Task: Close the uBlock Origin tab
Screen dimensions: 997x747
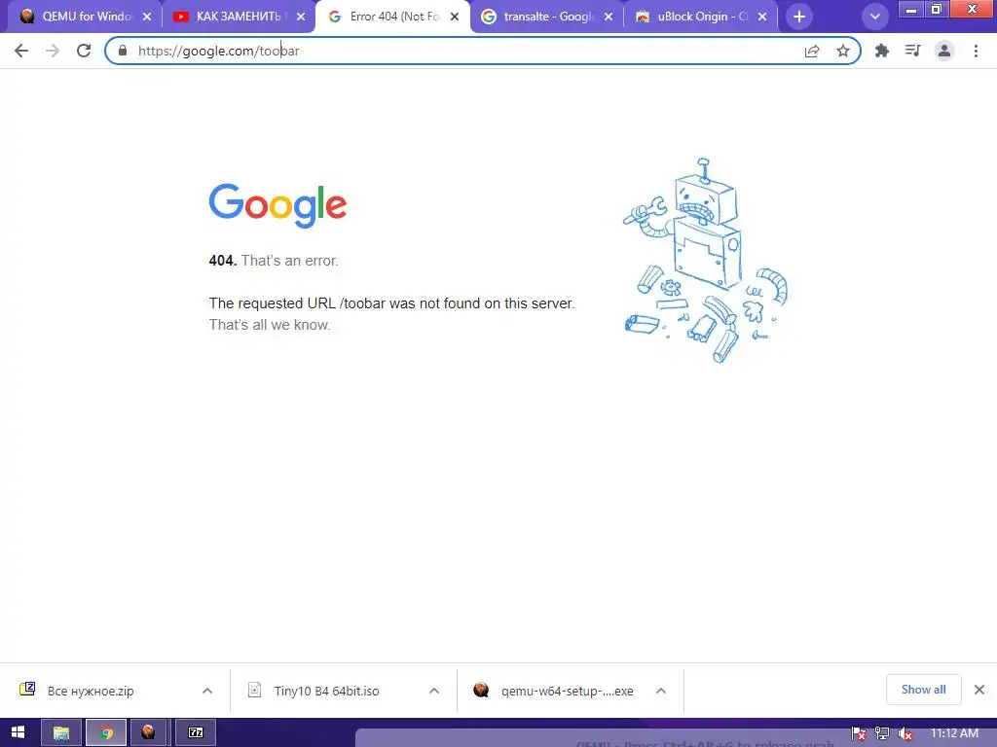Action: click(x=762, y=17)
